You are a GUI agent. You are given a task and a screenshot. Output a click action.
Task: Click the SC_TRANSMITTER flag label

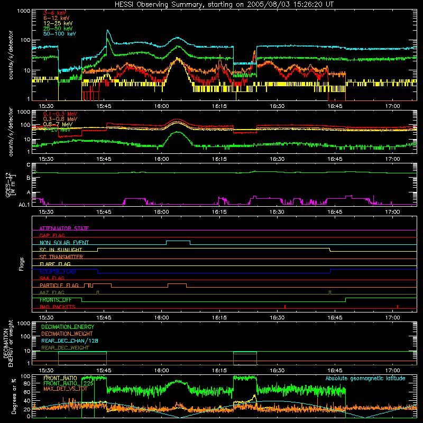61,257
